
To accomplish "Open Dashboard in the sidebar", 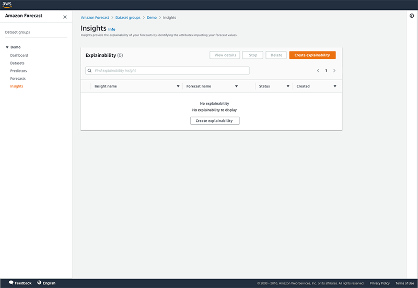I will point(19,55).
